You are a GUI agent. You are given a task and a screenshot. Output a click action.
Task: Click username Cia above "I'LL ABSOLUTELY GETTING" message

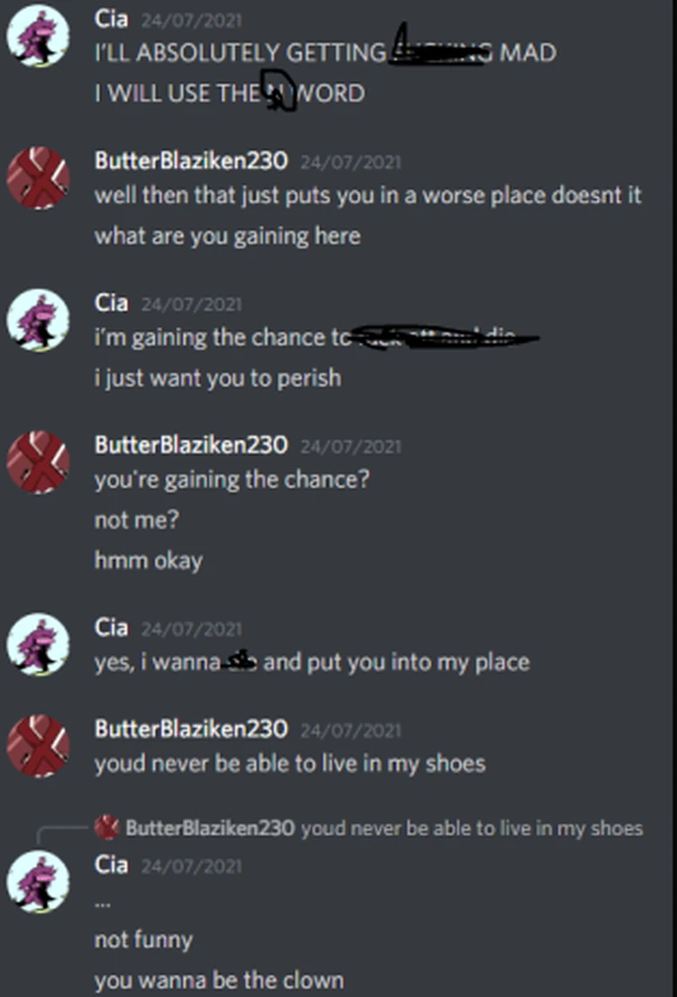tap(111, 19)
